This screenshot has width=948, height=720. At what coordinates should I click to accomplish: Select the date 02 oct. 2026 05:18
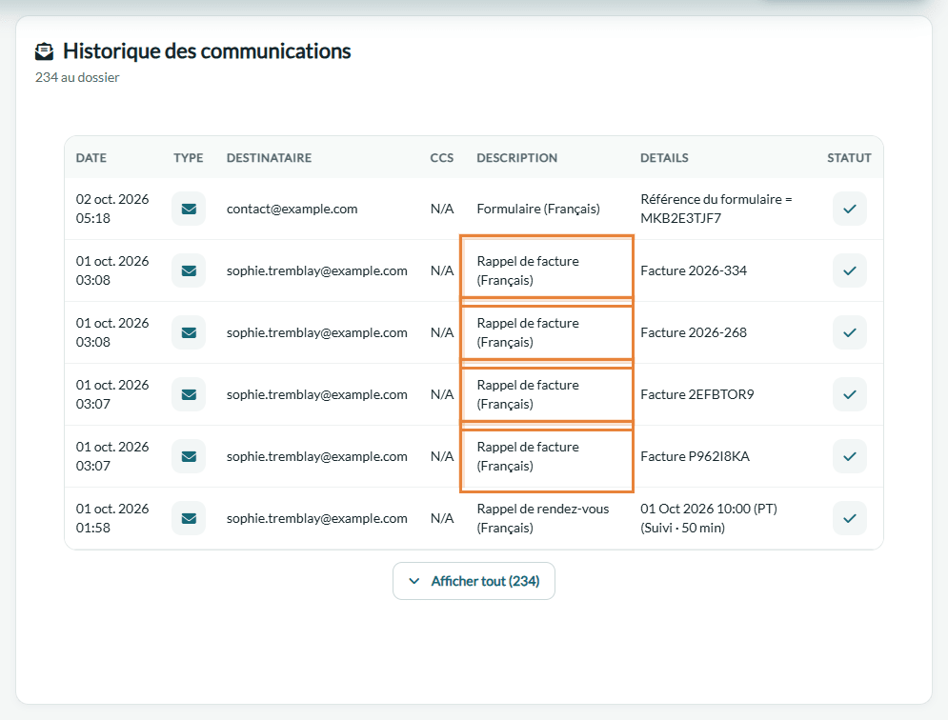click(x=112, y=209)
